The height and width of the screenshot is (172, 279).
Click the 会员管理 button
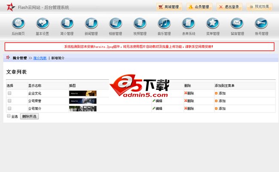(x=199, y=7)
